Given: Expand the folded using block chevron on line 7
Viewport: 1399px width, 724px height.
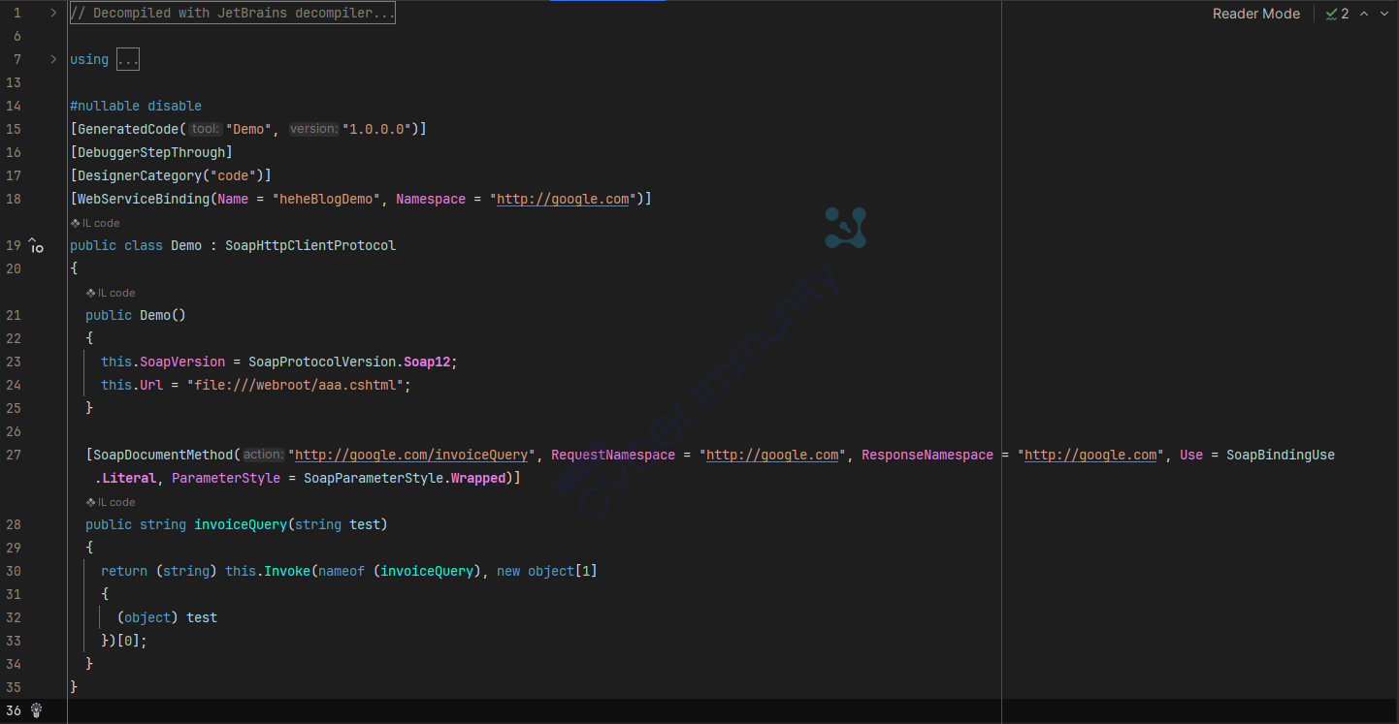Looking at the screenshot, I should (53, 59).
